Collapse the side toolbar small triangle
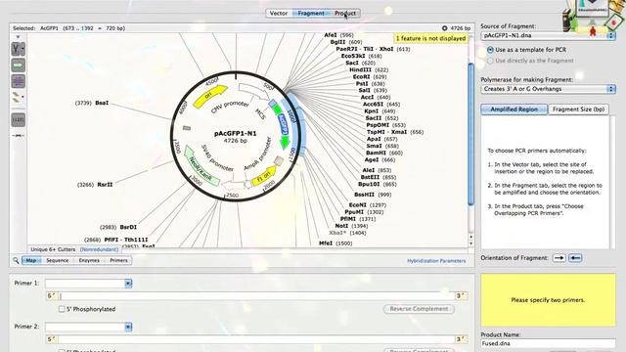This screenshot has height=352, width=626. pos(18,37)
